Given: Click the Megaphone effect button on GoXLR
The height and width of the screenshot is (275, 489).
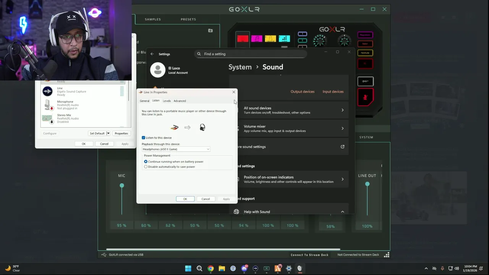Looking at the screenshot, I should 365,35.
